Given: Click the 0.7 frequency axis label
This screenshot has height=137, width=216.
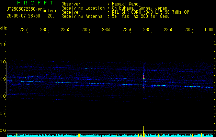Looking at the screenshot, I should (x=3, y=113).
